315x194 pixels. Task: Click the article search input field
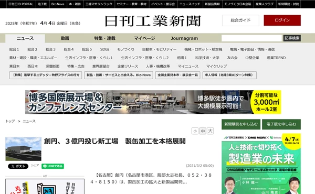pyautogui.click(x=251, y=38)
